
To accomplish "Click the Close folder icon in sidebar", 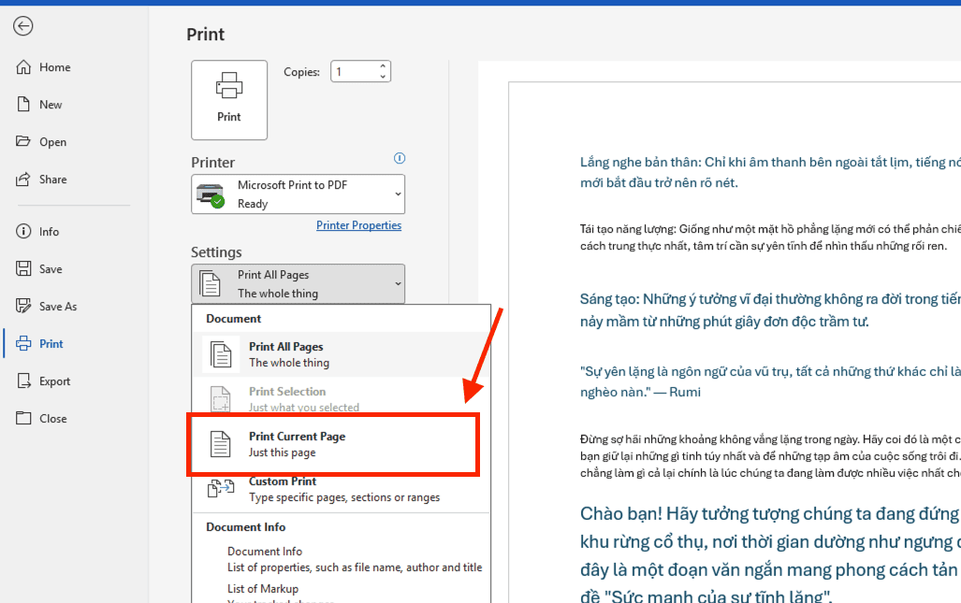I will (x=23, y=418).
